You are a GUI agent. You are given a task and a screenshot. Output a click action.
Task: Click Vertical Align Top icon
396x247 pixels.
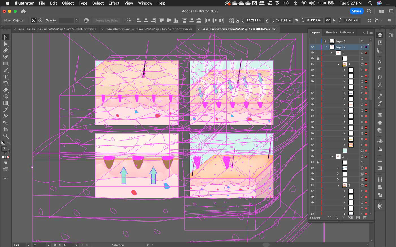pos(162,20)
